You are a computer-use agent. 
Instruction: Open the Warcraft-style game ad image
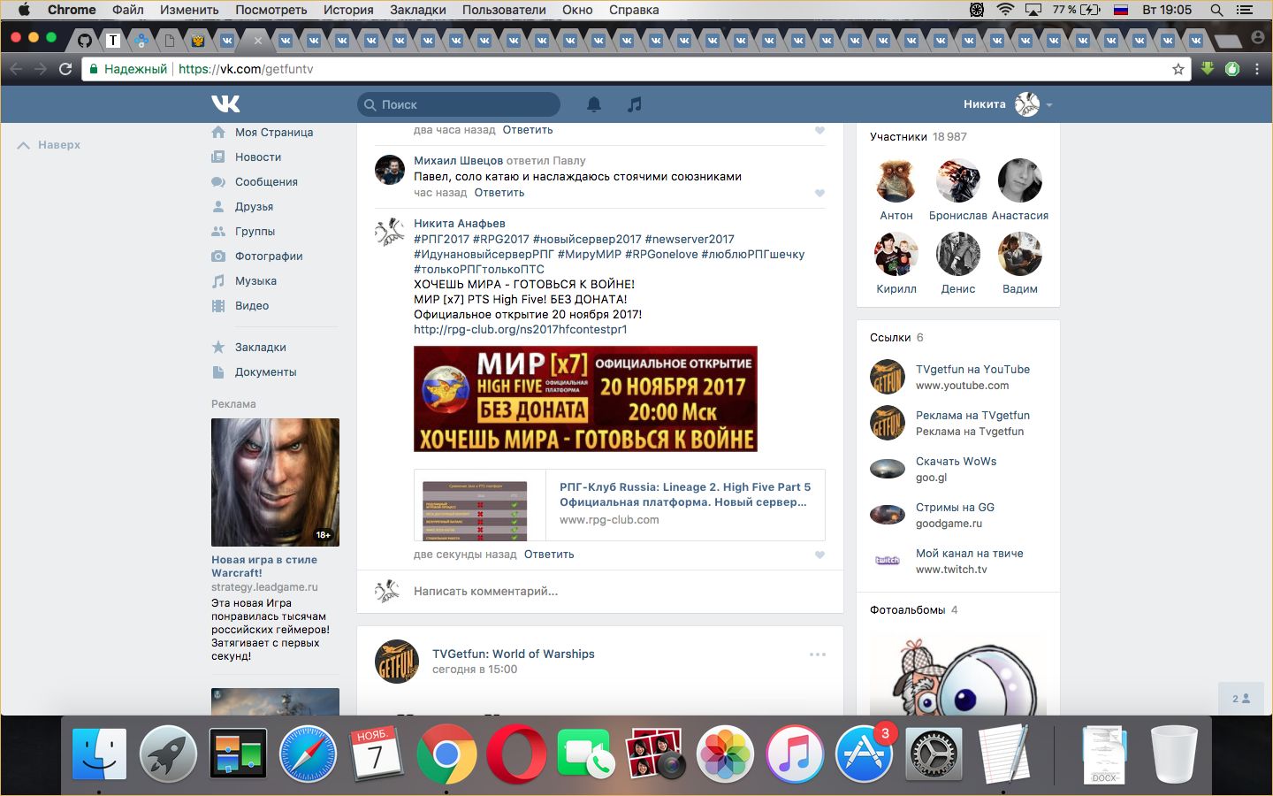(275, 482)
